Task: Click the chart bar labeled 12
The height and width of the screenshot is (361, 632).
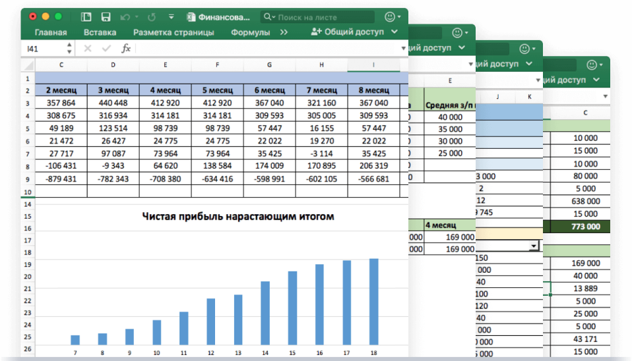Action: pyautogui.click(x=211, y=321)
